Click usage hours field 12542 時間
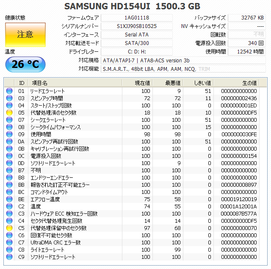 coord(247,52)
